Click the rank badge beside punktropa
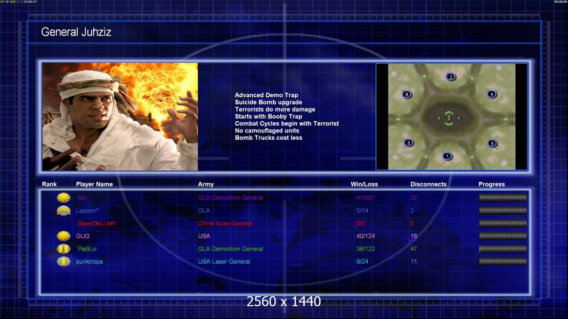The width and height of the screenshot is (568, 319). (x=63, y=262)
